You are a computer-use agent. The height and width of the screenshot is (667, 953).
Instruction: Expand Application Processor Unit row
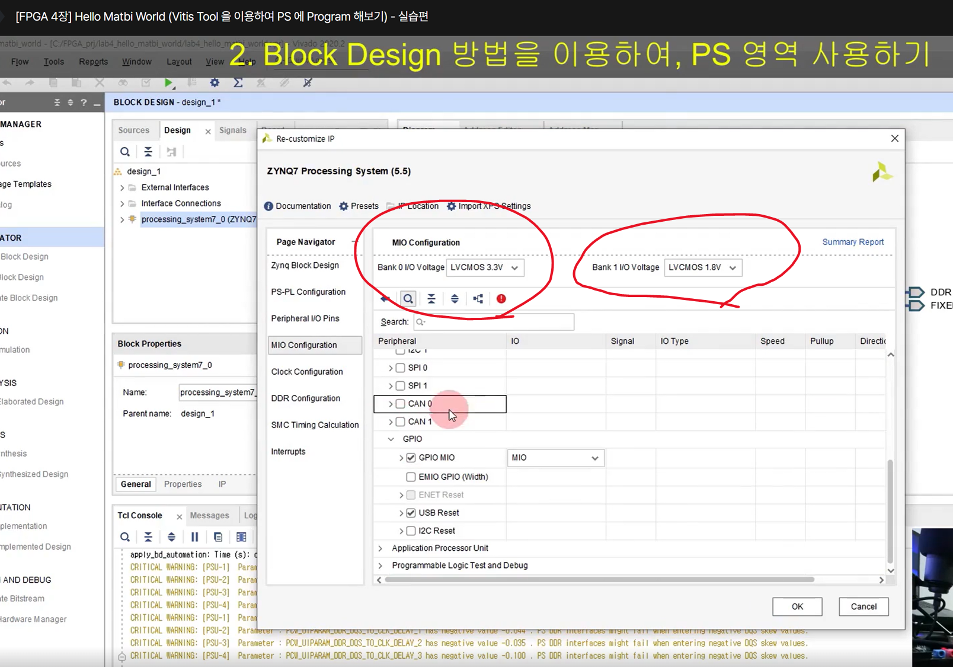[x=380, y=548]
